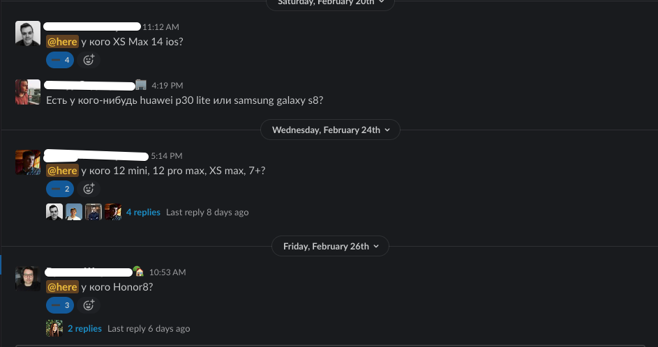This screenshot has height=347, width=658.
Task: Toggle minus reaction with count 3
Action: [x=60, y=305]
